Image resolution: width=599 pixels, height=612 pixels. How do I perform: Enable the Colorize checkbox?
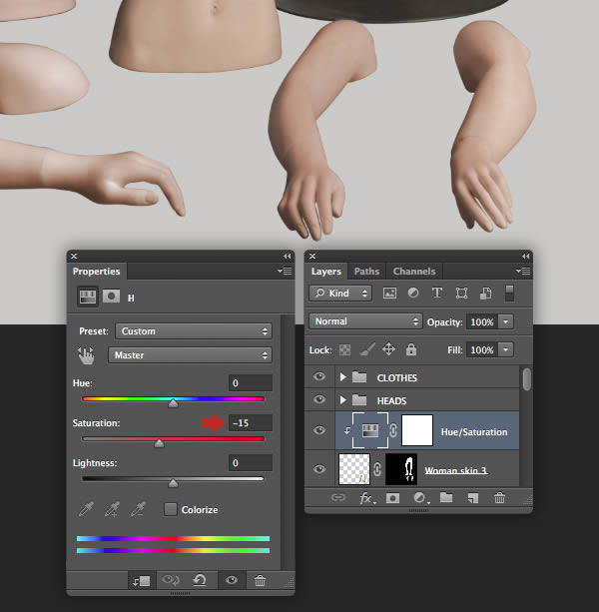(171, 509)
